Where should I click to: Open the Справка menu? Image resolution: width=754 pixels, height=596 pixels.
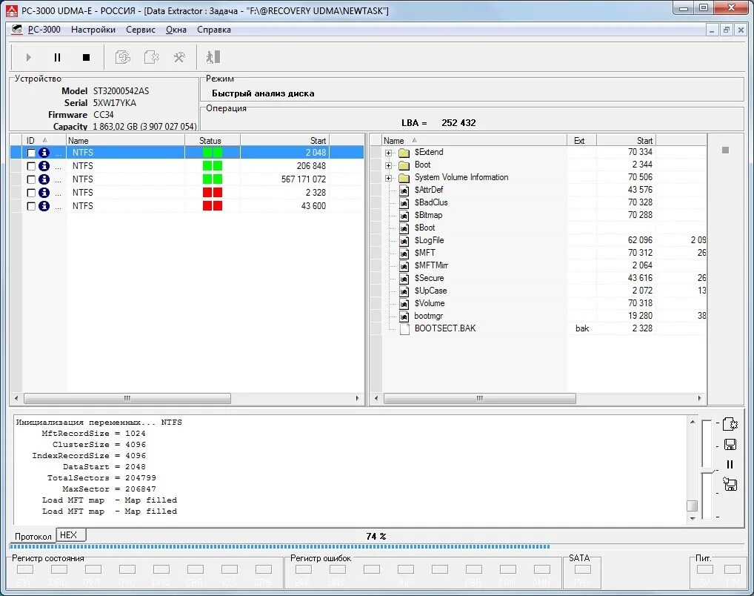click(214, 30)
